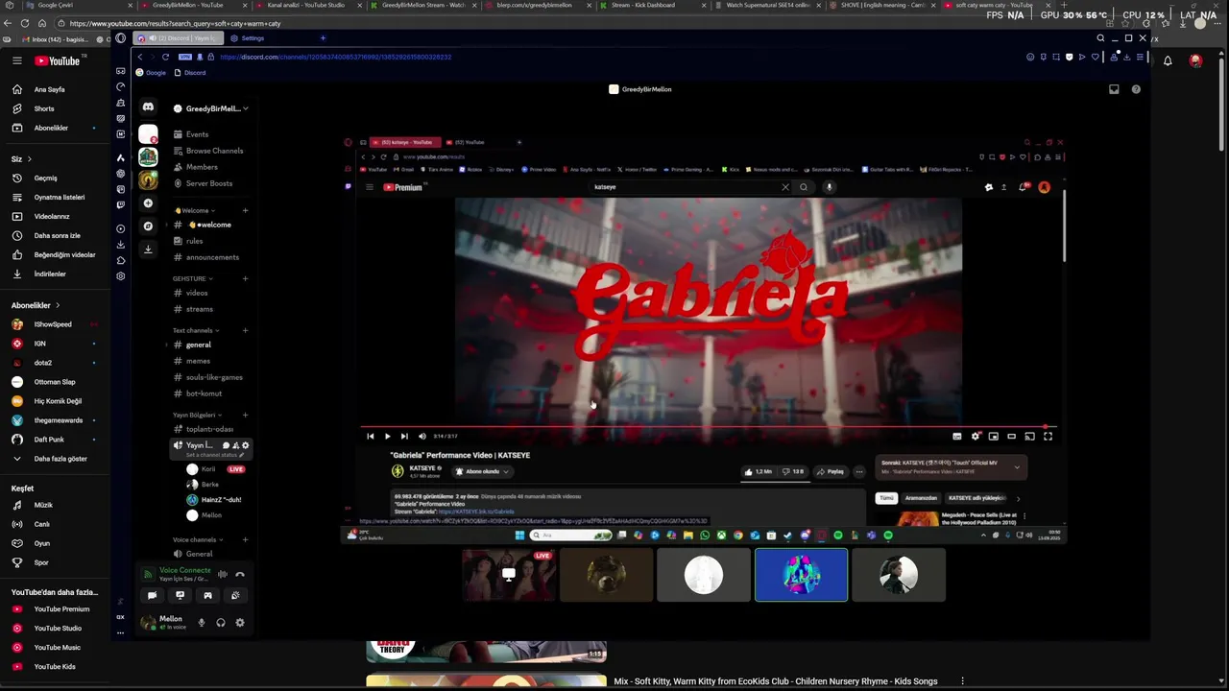This screenshot has height=691, width=1229.
Task: Deafen with headphones icon in Discord panel
Action: point(221,622)
